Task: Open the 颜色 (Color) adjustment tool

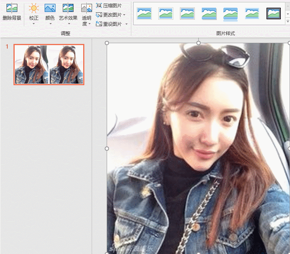Action: coord(50,8)
